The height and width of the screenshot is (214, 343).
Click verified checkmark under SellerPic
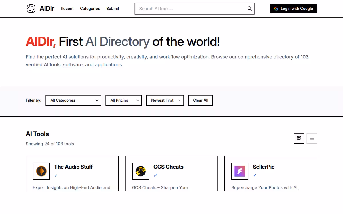point(255,175)
